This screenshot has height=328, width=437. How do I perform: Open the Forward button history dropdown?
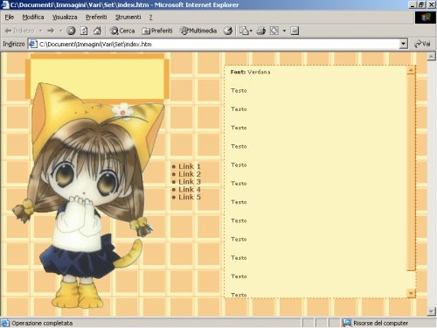60,31
